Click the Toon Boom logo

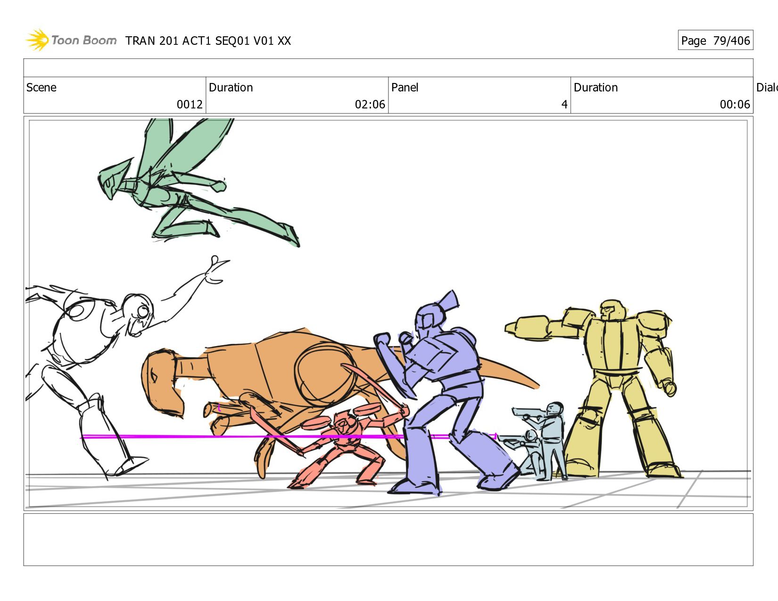pyautogui.click(x=71, y=40)
